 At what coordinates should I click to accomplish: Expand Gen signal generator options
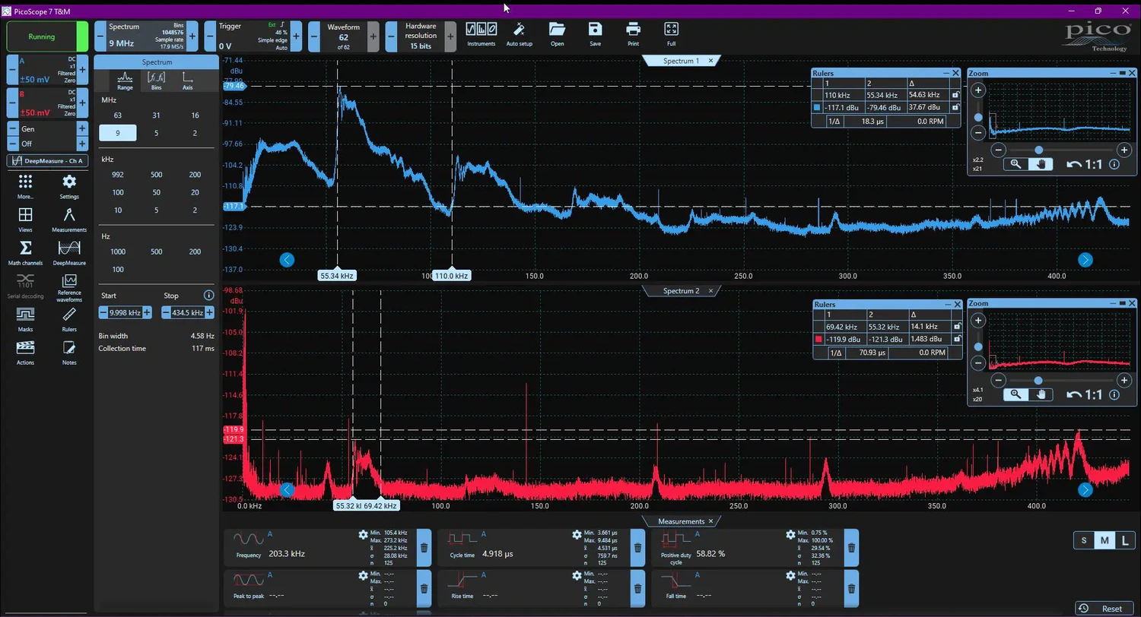pyautogui.click(x=82, y=128)
